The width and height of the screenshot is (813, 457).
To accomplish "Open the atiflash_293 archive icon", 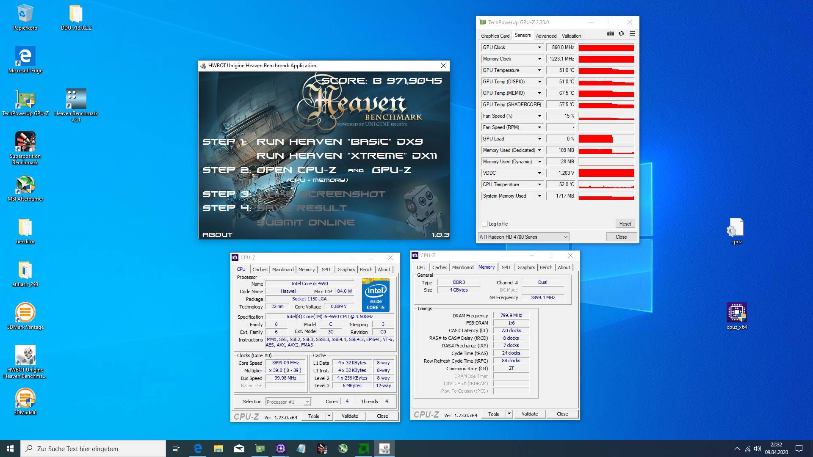I will pyautogui.click(x=25, y=274).
